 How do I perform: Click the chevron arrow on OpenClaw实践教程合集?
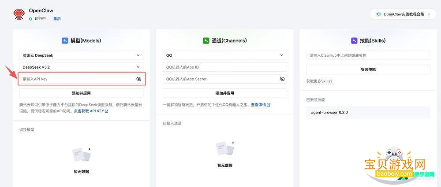(429, 14)
